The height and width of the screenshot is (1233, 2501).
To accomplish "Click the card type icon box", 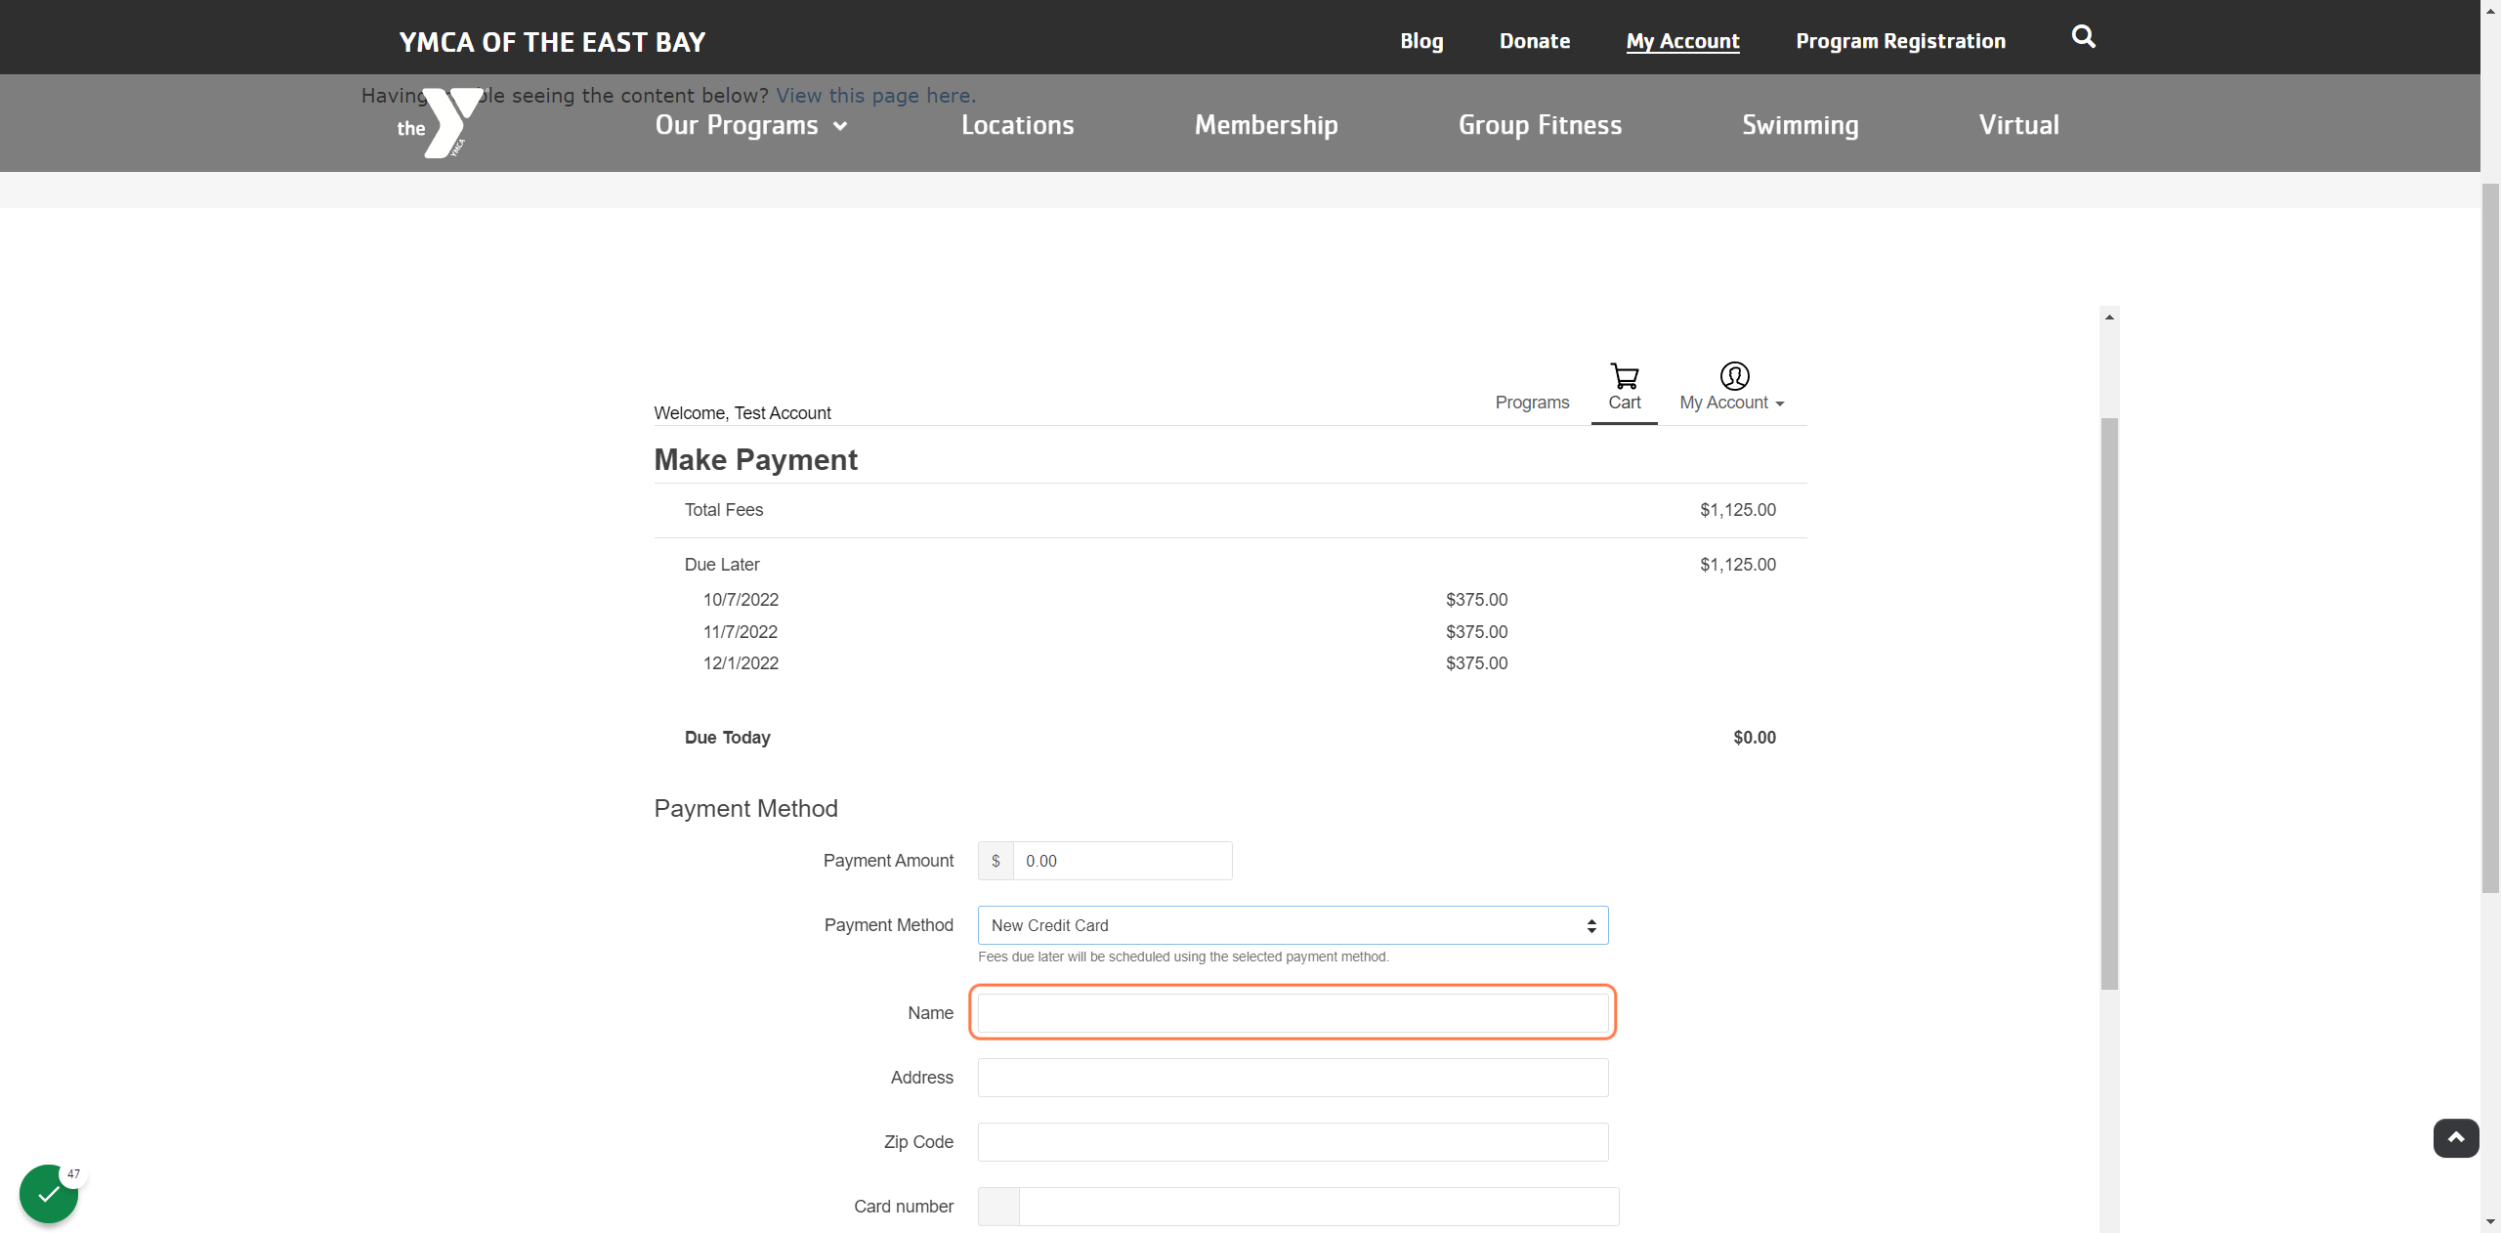I will (998, 1207).
